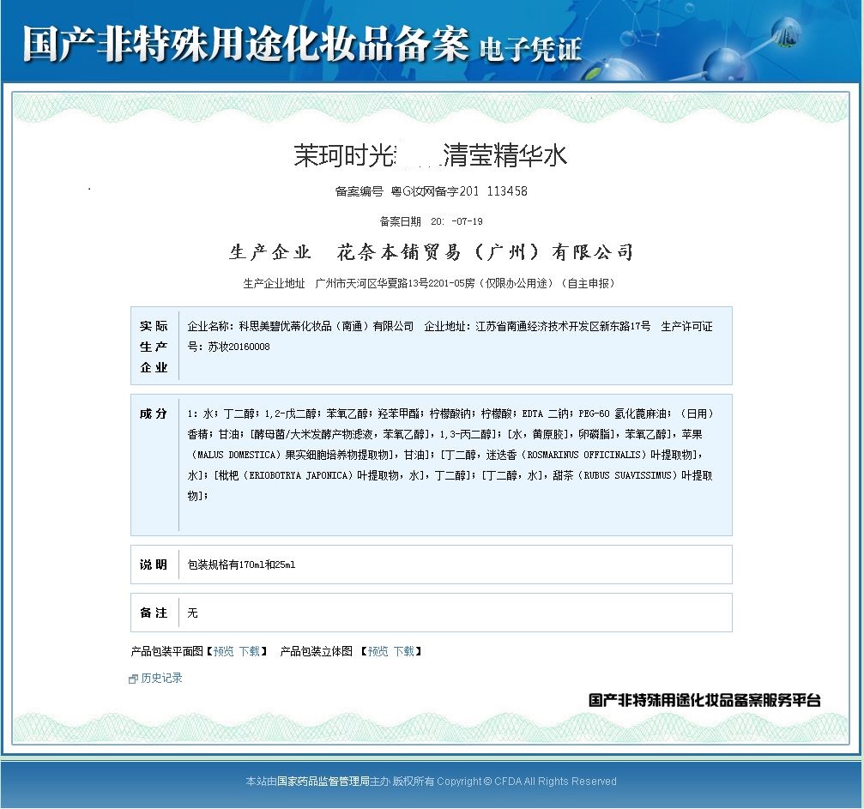
Task: Click the 备注 row label
Action: point(154,613)
